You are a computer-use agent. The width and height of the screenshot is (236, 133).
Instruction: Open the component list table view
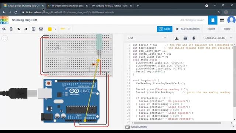tap(222, 20)
